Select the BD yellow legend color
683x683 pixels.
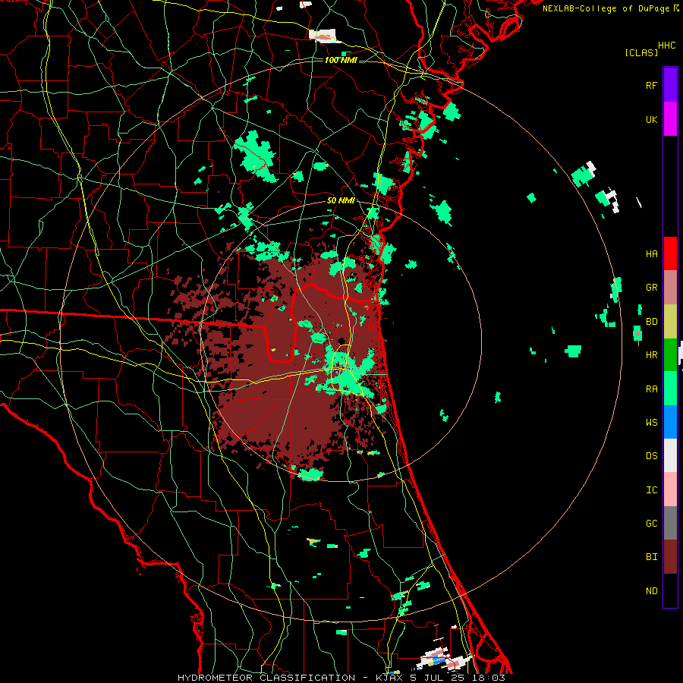(x=670, y=322)
